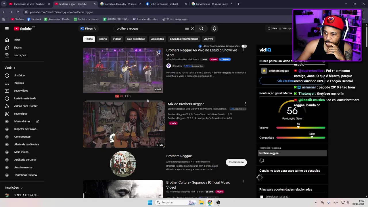368x207 pixels.
Task: Open the on-screen keyboard icon in search box
Action: click(x=187, y=28)
